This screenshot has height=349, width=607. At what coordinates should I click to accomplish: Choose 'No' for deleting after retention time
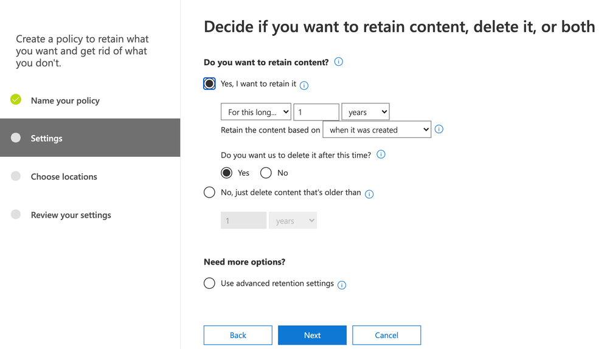point(266,173)
